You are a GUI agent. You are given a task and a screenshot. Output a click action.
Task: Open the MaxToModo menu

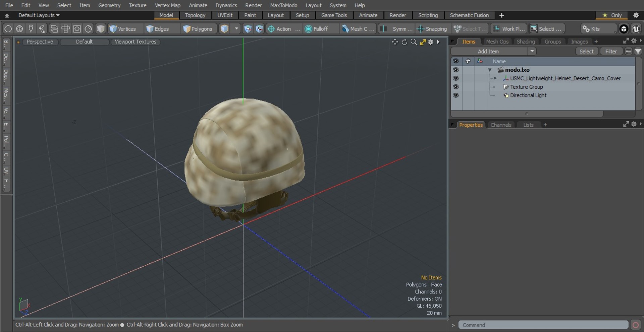click(x=283, y=5)
